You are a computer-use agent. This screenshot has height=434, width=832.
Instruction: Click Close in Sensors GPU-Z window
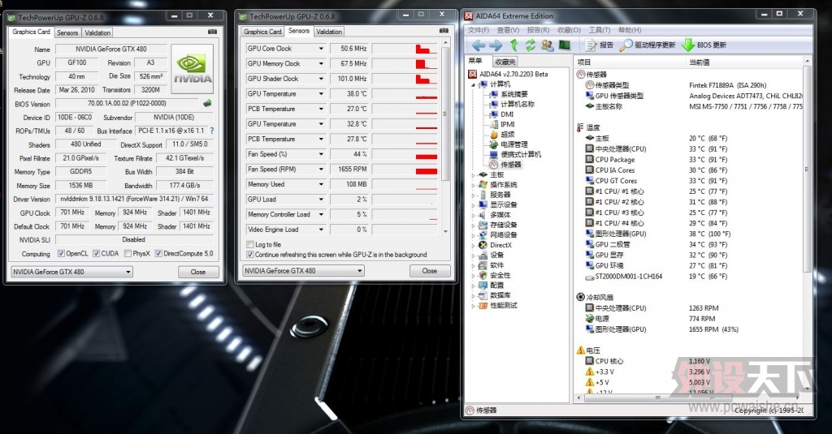(429, 271)
